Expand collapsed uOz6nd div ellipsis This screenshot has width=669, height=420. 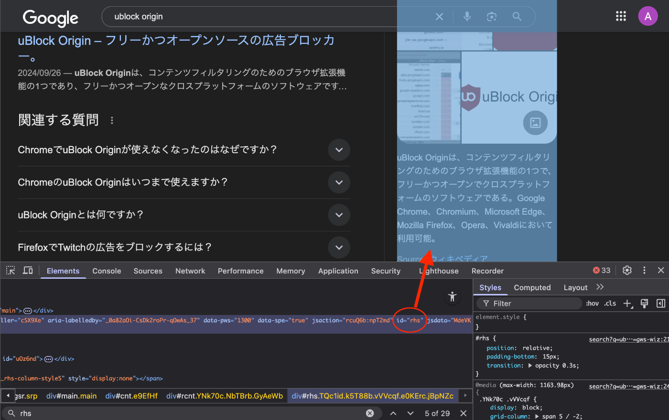[x=49, y=359]
